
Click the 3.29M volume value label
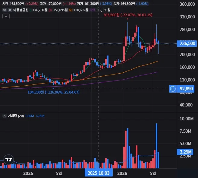tap(186, 152)
